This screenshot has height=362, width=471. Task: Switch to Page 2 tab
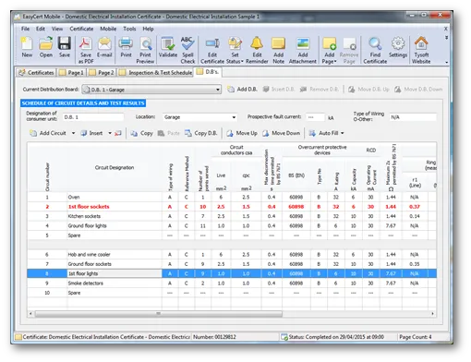[102, 73]
